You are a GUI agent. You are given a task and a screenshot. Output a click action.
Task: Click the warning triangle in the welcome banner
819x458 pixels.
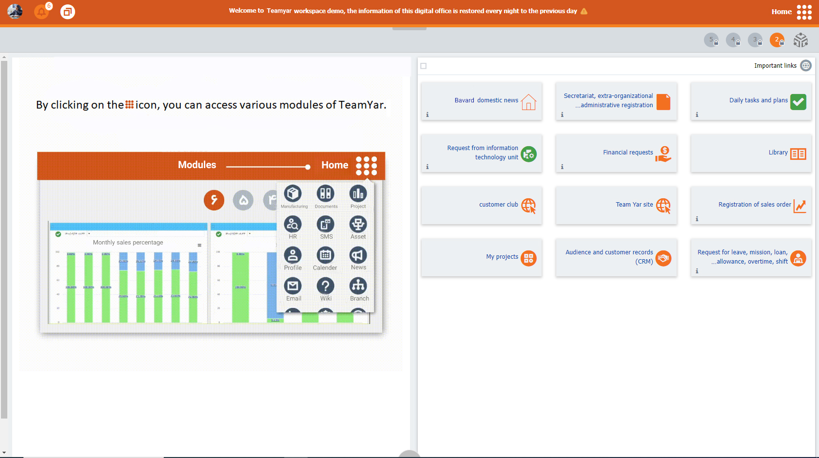tap(584, 11)
